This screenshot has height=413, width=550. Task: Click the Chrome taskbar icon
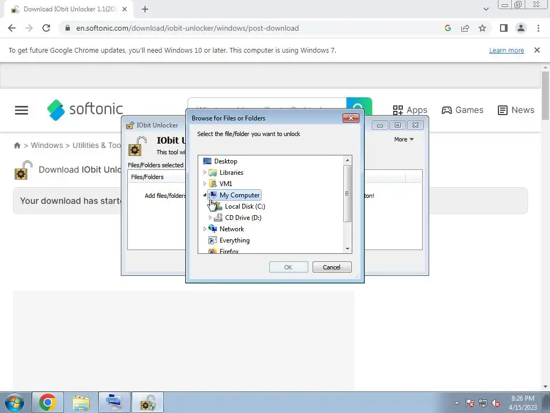tap(48, 402)
